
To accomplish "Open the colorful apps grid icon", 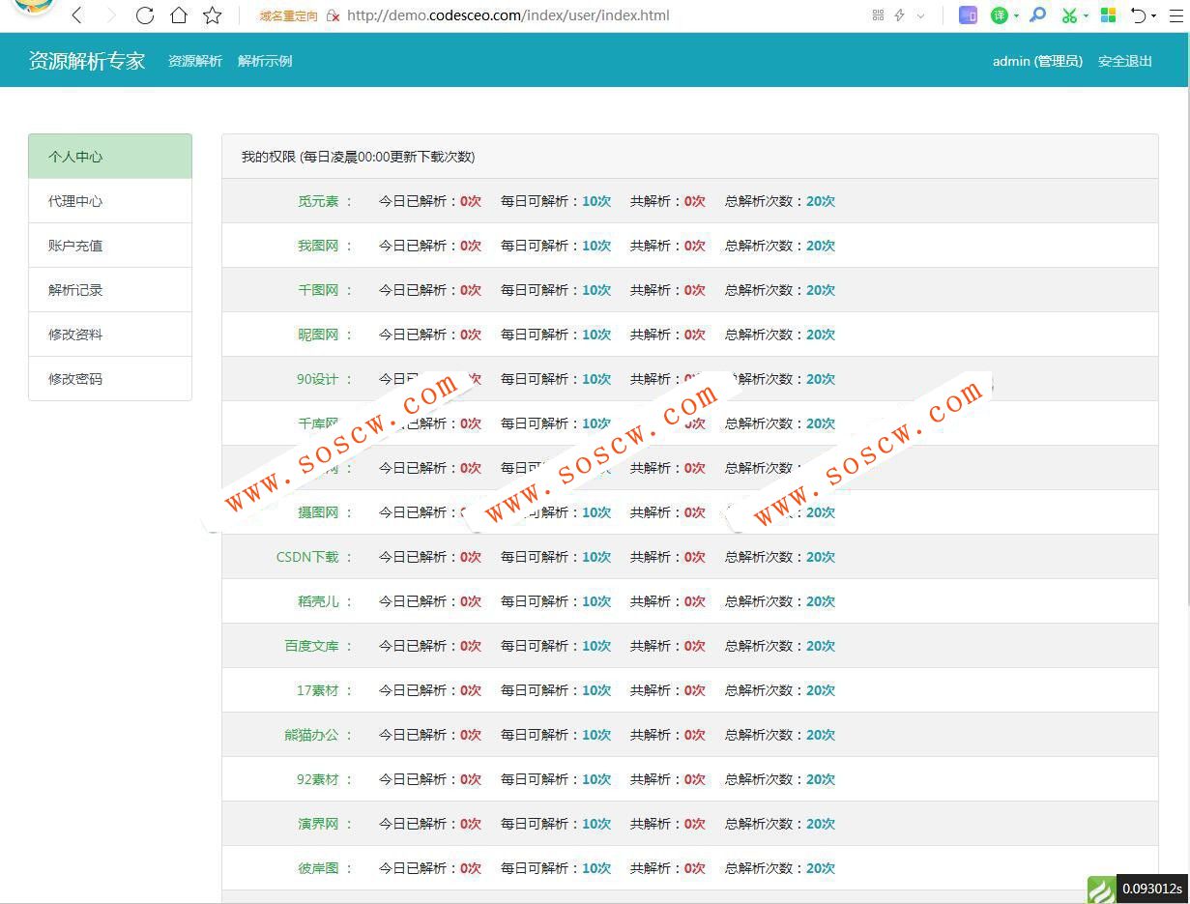I will [1109, 15].
